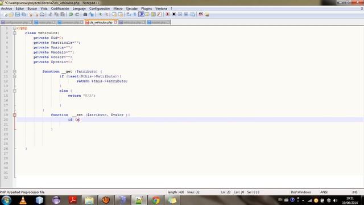Viewport: 364px width, 205px height.
Task: Play back the recorded macro icon
Action: [180, 14]
